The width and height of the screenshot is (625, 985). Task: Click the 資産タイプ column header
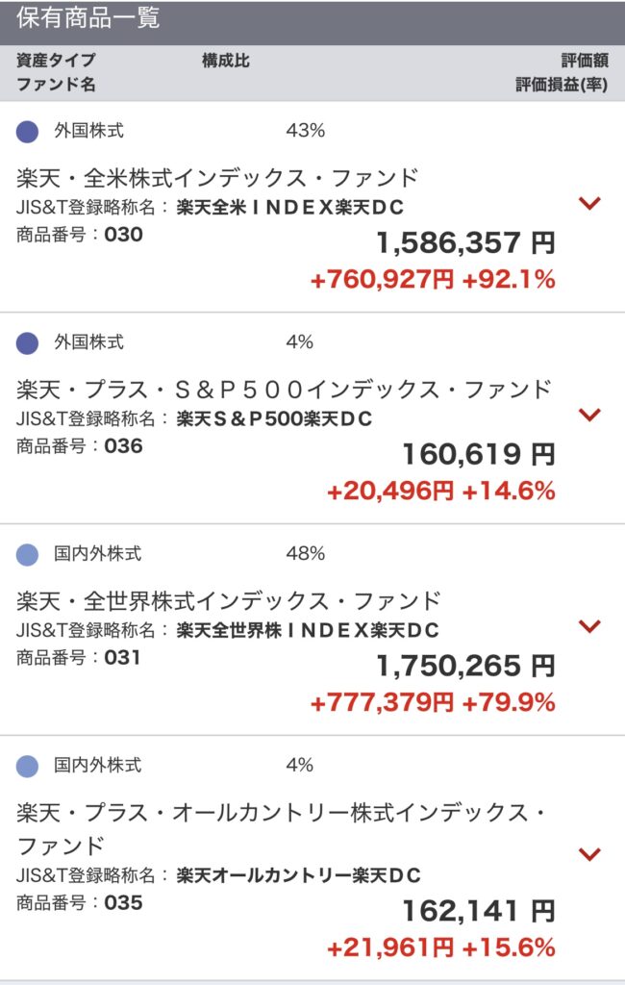[x=56, y=61]
